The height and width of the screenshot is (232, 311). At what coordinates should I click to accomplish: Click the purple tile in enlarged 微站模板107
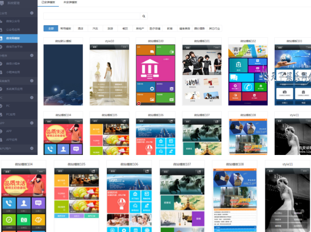(x=198, y=219)
